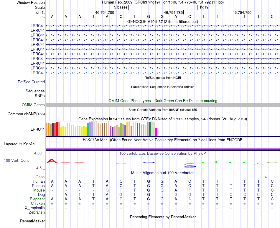Click the ruler position '46,754,780'
The width and height of the screenshot is (280, 228).
click(104, 12)
